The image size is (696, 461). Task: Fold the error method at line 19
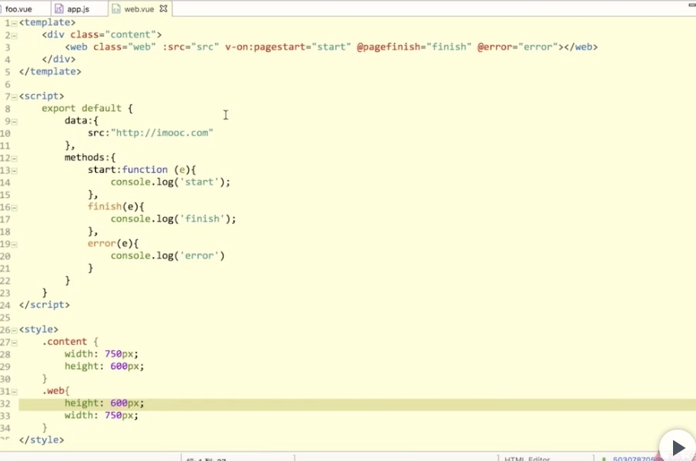click(x=15, y=244)
